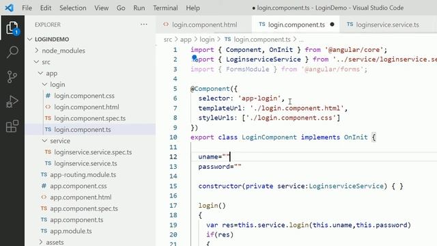Screen dimensions: 437x246
Task: Open Explorer more actions ellipsis
Action: (x=144, y=25)
